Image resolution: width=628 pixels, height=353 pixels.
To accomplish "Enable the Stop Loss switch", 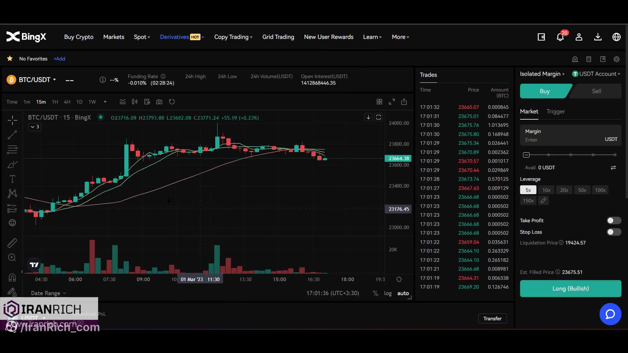I will pyautogui.click(x=614, y=232).
